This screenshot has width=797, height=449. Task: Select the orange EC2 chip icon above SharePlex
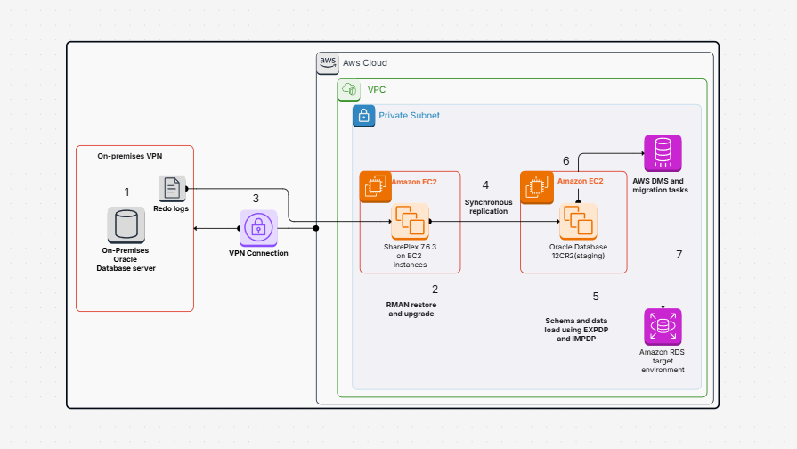(x=375, y=186)
